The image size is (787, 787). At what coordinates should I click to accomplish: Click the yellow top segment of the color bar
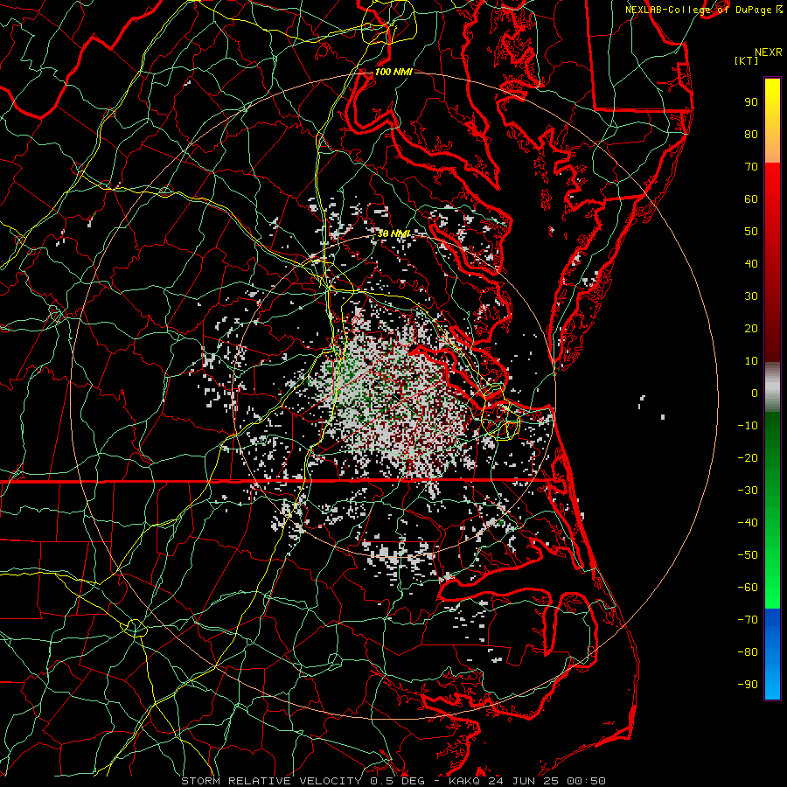772,121
